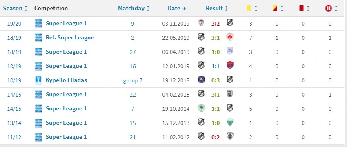Click green home crest in 19.10.2014 match
Image resolution: width=347 pixels, height=147 pixels.
(201, 108)
